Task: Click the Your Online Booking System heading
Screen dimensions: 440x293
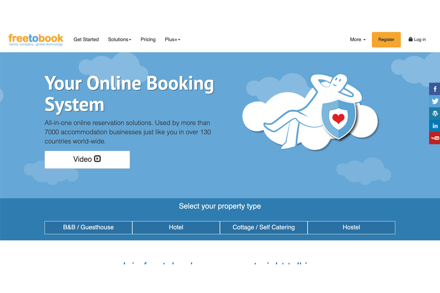Action: (x=129, y=94)
